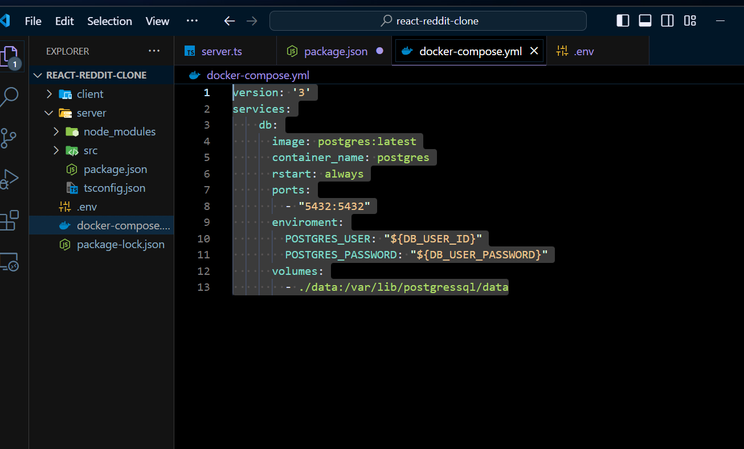This screenshot has width=744, height=449.
Task: Toggle the primary side bar layout icon
Action: (623, 21)
